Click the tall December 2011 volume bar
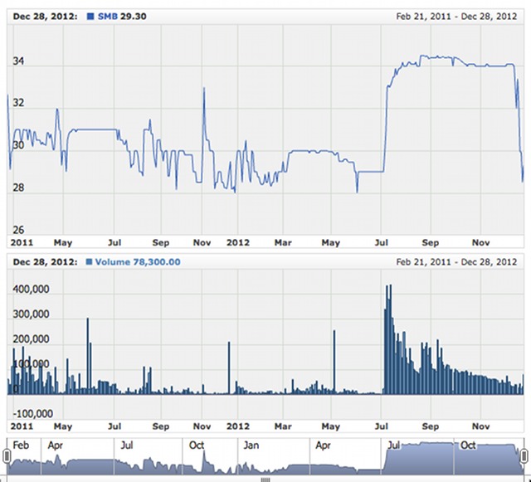Viewport: 531px width, 482px height. pos(229,368)
